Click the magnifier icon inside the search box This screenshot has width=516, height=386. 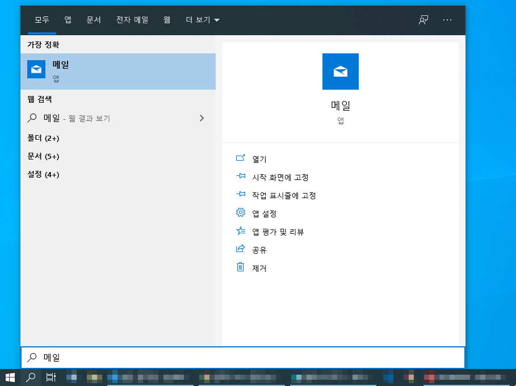[32, 358]
